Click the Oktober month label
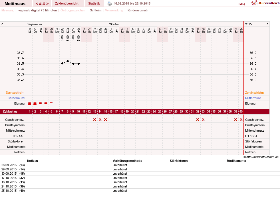The height and width of the screenshot is (206, 280). (114, 24)
